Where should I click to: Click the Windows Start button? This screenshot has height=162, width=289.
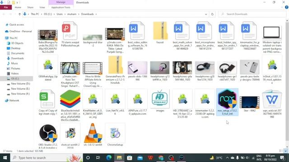coord(5,158)
